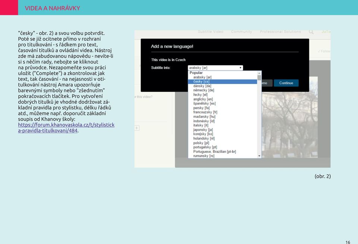This screenshot has width=358, height=244.
Task: Select 'řecky [el]' language option
Action: (x=222, y=95)
